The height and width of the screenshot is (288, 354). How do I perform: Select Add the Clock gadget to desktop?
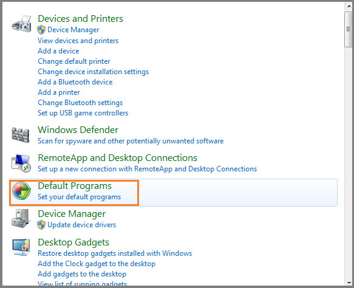tap(97, 264)
